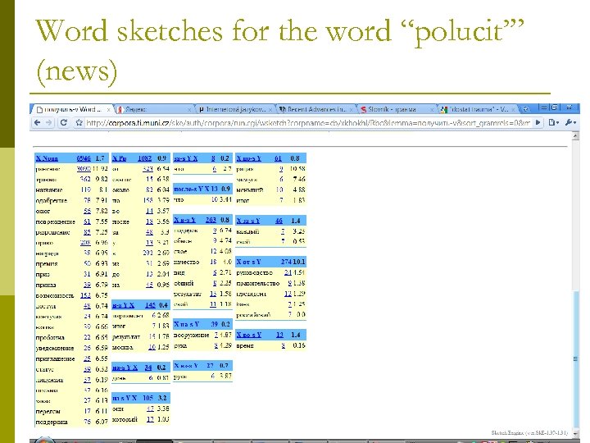Switch to the Slovník tab
590x443 pixels.
point(397,109)
